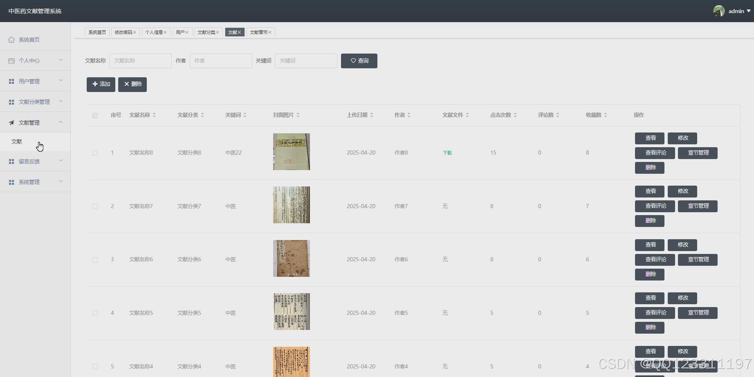The height and width of the screenshot is (377, 754).
Task: Open 留言反馈 in the sidebar
Action: point(29,161)
